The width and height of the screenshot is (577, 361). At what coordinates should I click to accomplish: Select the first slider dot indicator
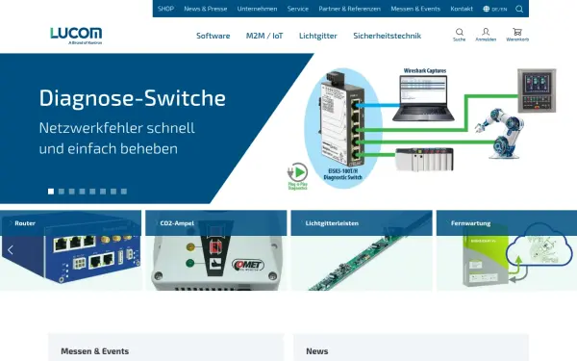pos(51,192)
